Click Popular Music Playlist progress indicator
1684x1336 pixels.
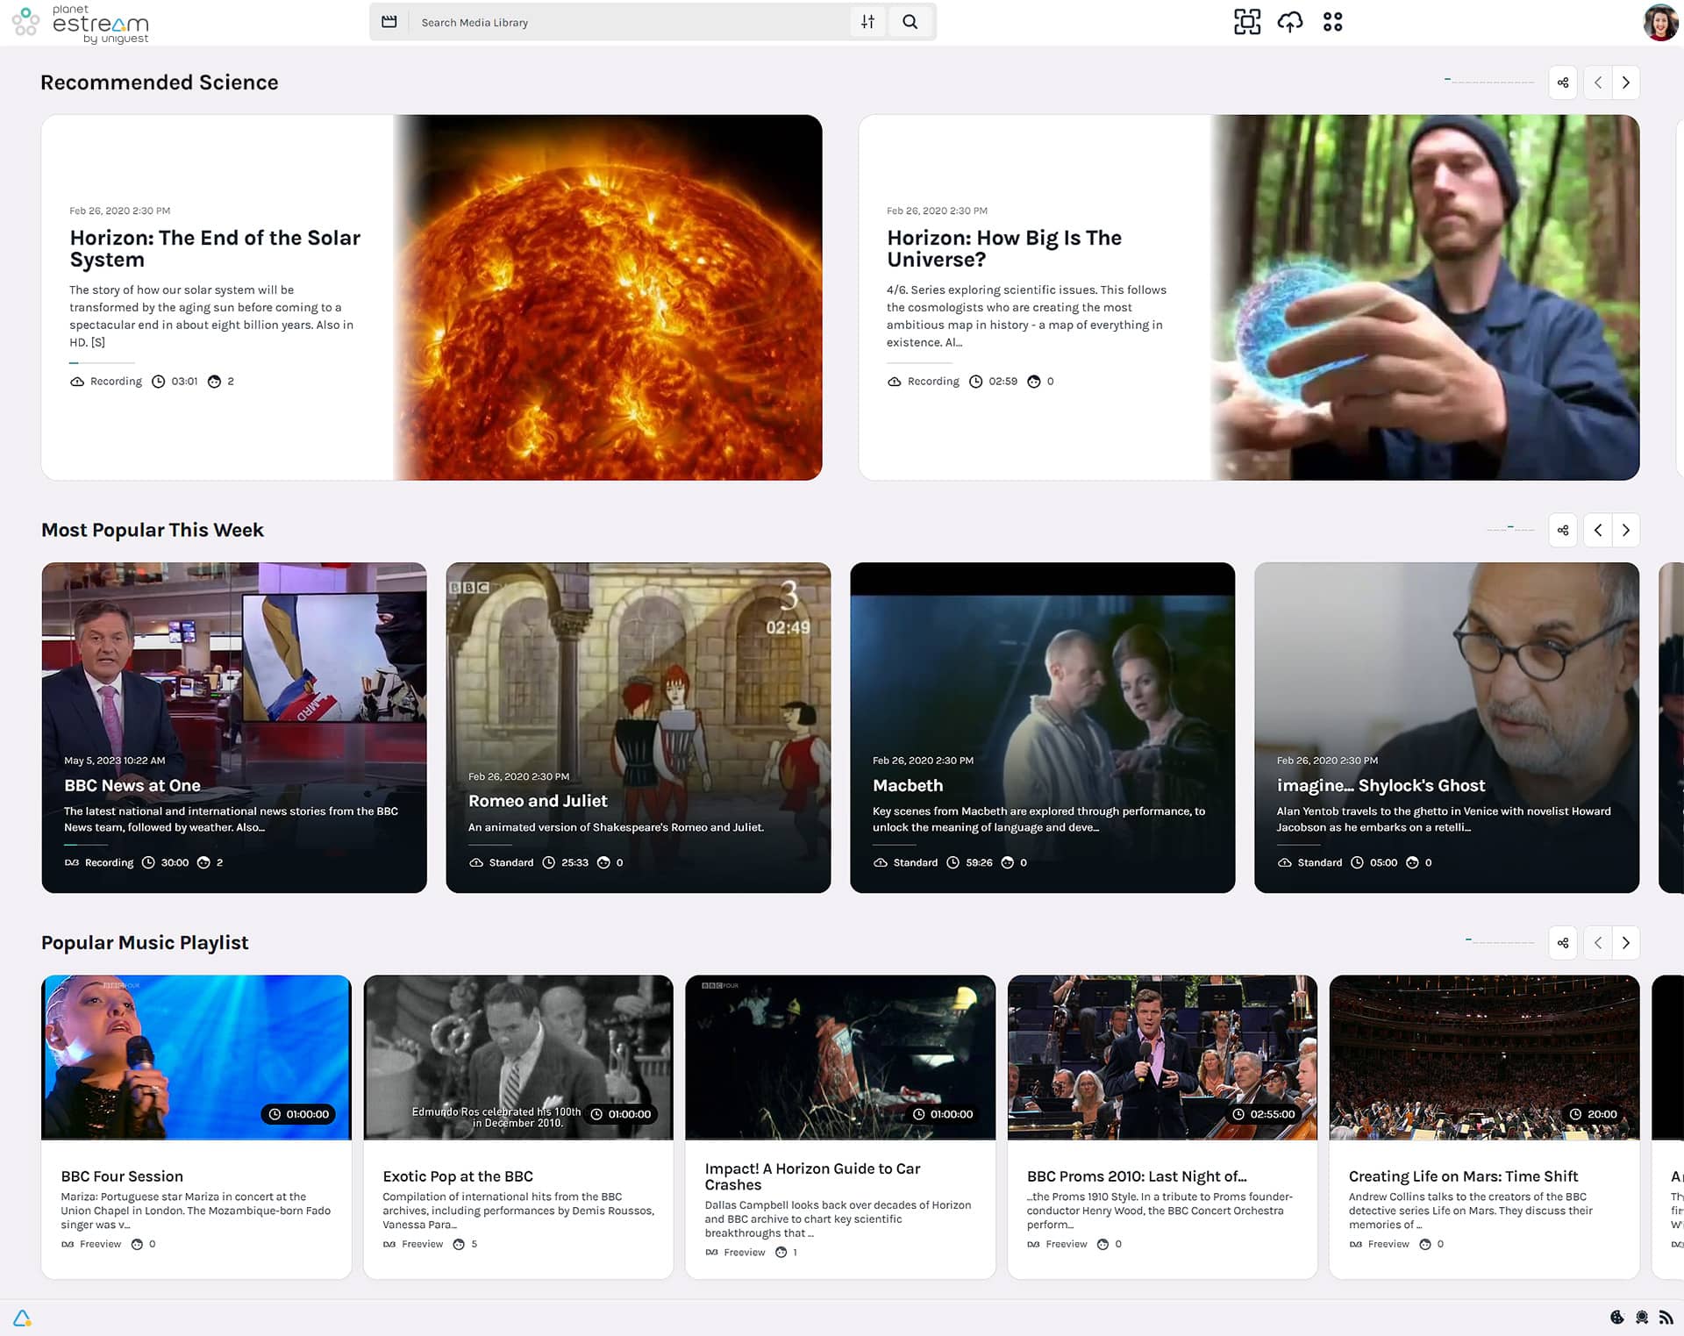(x=1500, y=941)
